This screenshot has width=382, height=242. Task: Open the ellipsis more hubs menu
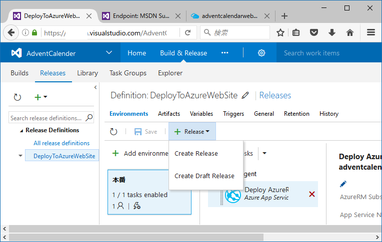224,53
